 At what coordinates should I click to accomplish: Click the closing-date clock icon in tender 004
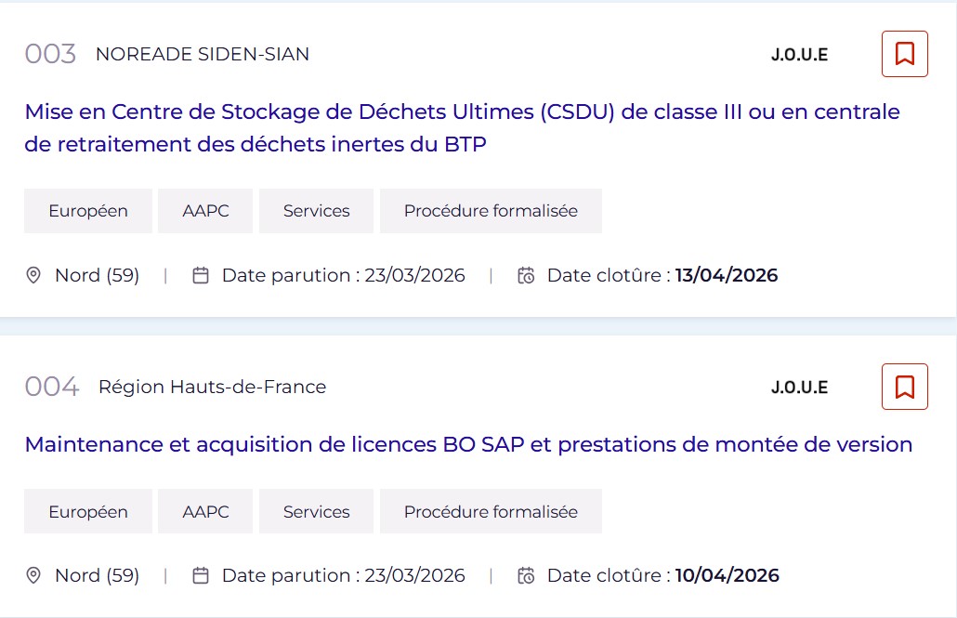pos(526,575)
